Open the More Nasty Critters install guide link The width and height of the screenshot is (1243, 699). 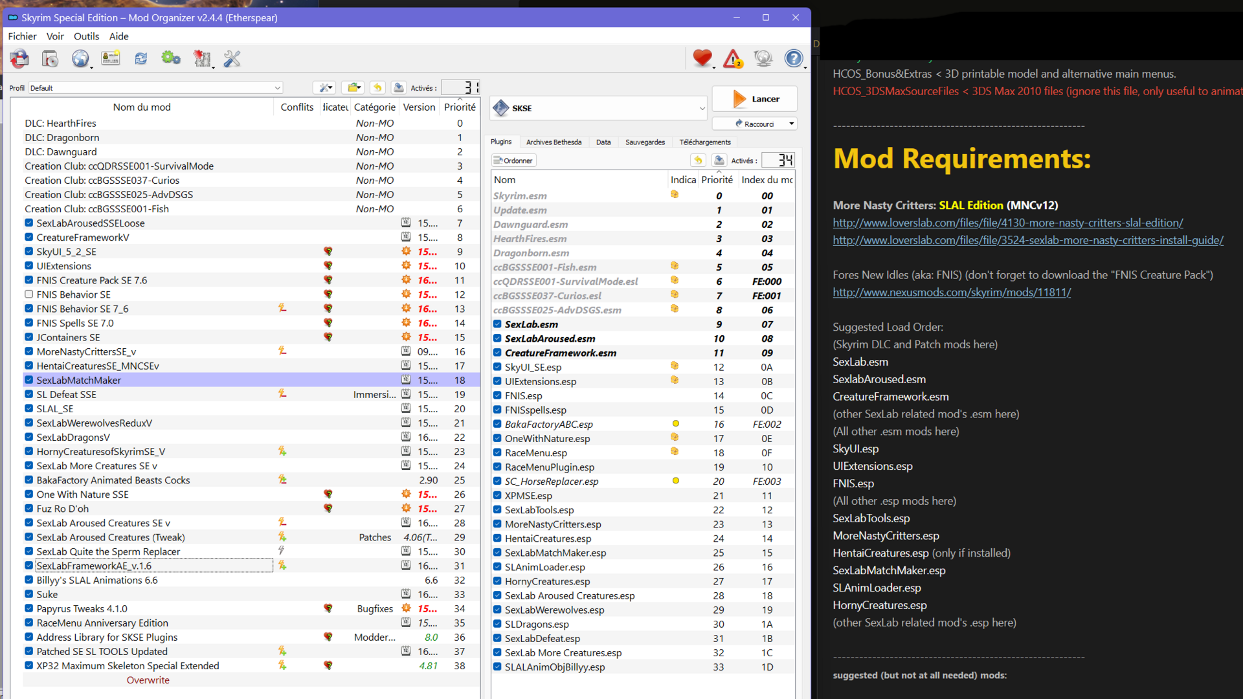coord(1028,240)
